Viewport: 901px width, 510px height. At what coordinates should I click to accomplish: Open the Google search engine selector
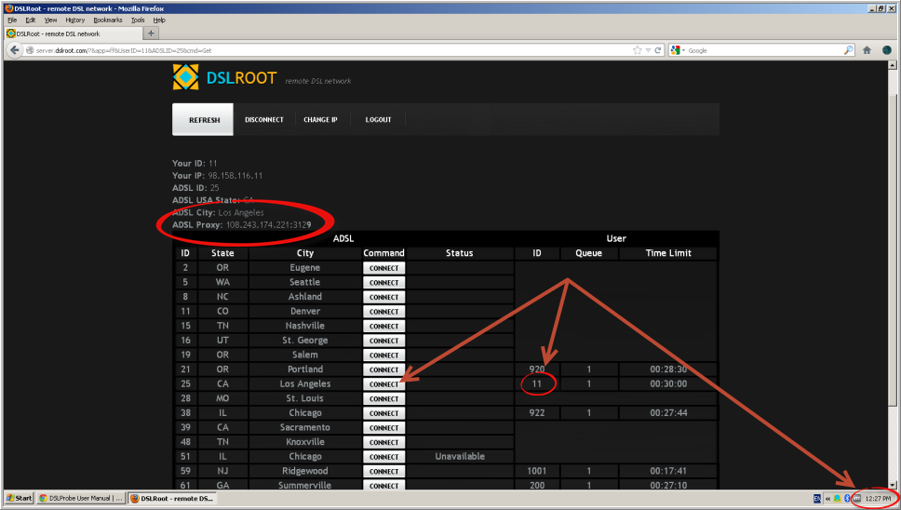[678, 50]
